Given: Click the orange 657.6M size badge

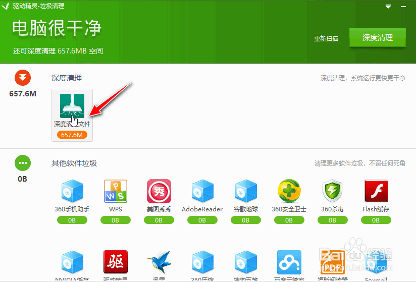Looking at the screenshot, I should [x=72, y=135].
